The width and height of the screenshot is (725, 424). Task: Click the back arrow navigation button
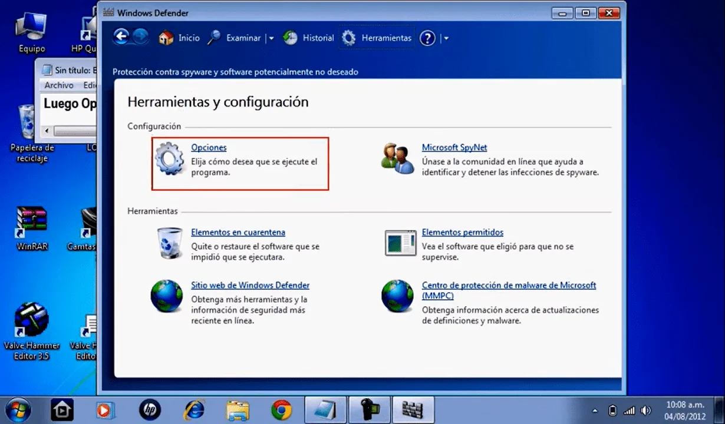pyautogui.click(x=121, y=38)
